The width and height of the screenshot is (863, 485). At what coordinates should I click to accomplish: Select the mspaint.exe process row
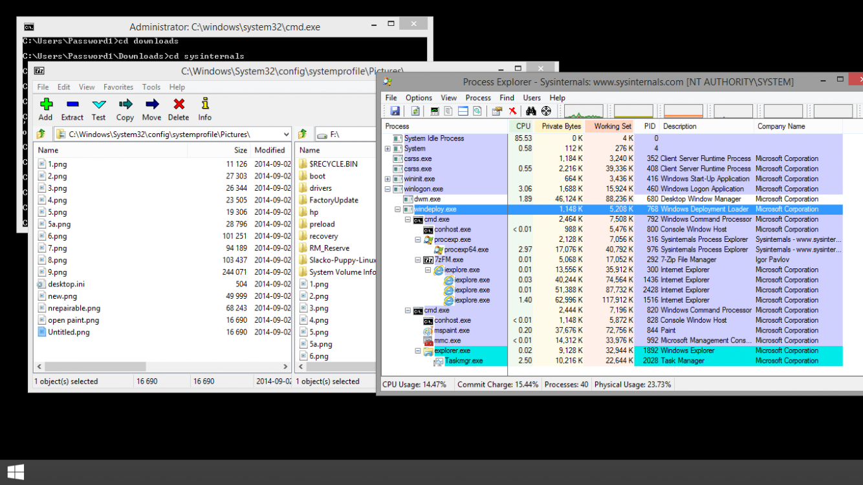coord(612,330)
